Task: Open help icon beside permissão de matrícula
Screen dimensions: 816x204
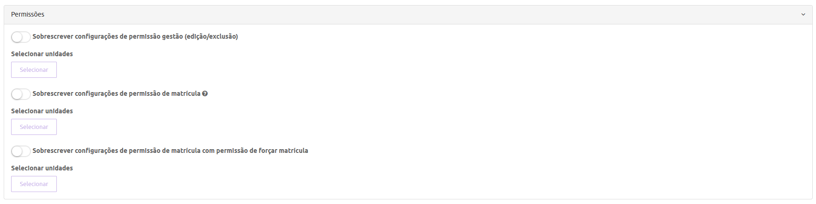Action: coord(205,93)
